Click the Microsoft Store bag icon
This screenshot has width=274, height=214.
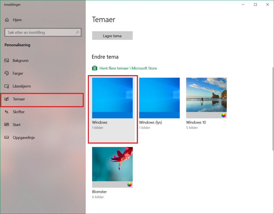tap(95, 68)
